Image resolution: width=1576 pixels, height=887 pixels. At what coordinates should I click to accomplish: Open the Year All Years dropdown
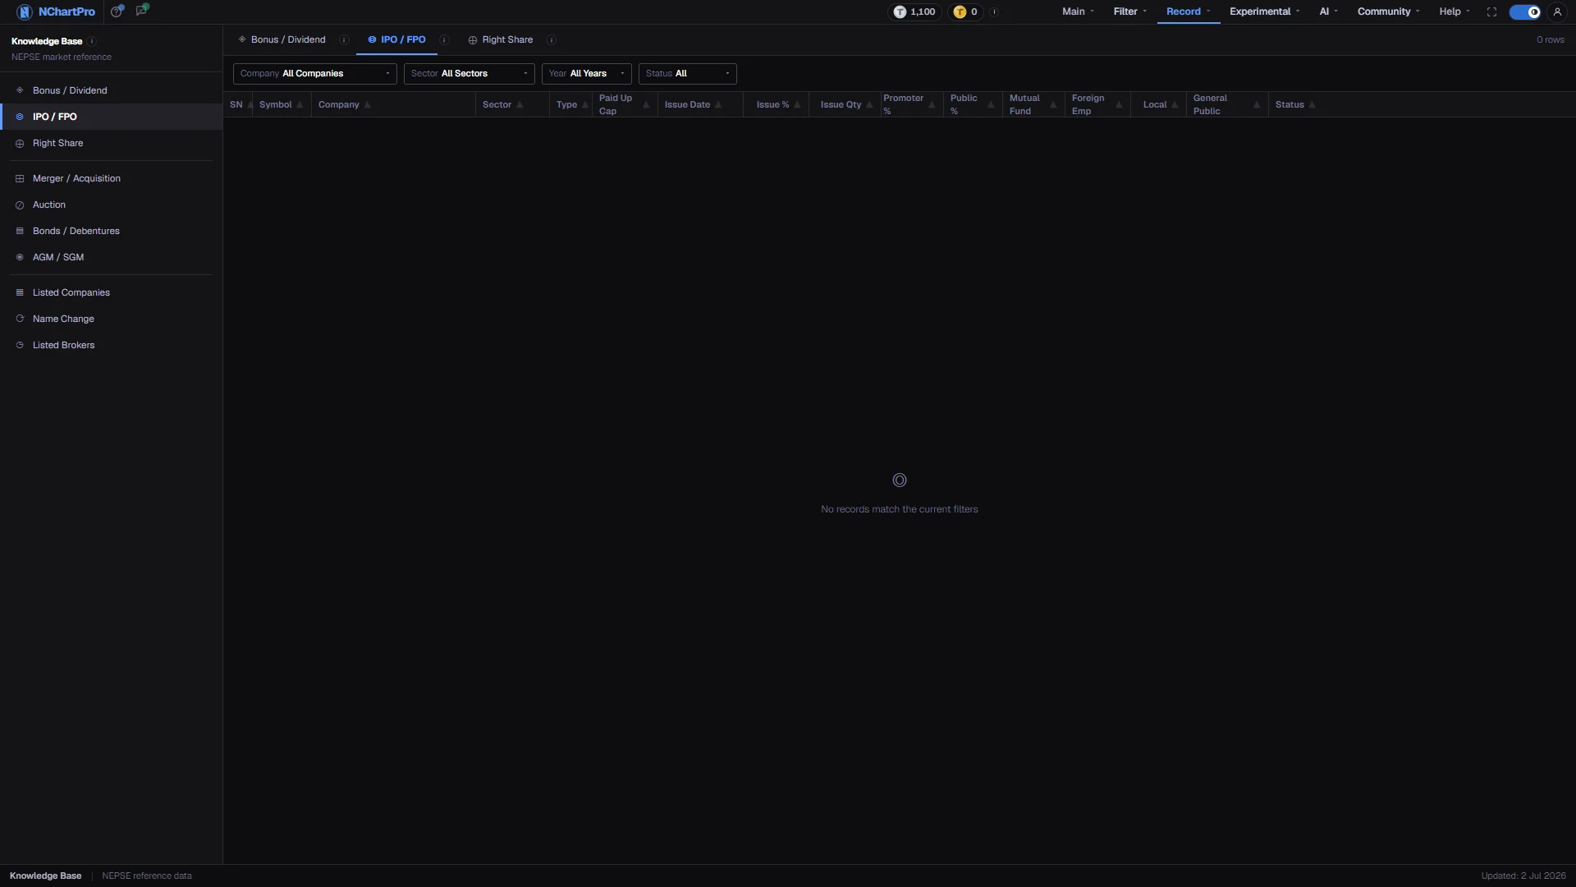click(586, 74)
